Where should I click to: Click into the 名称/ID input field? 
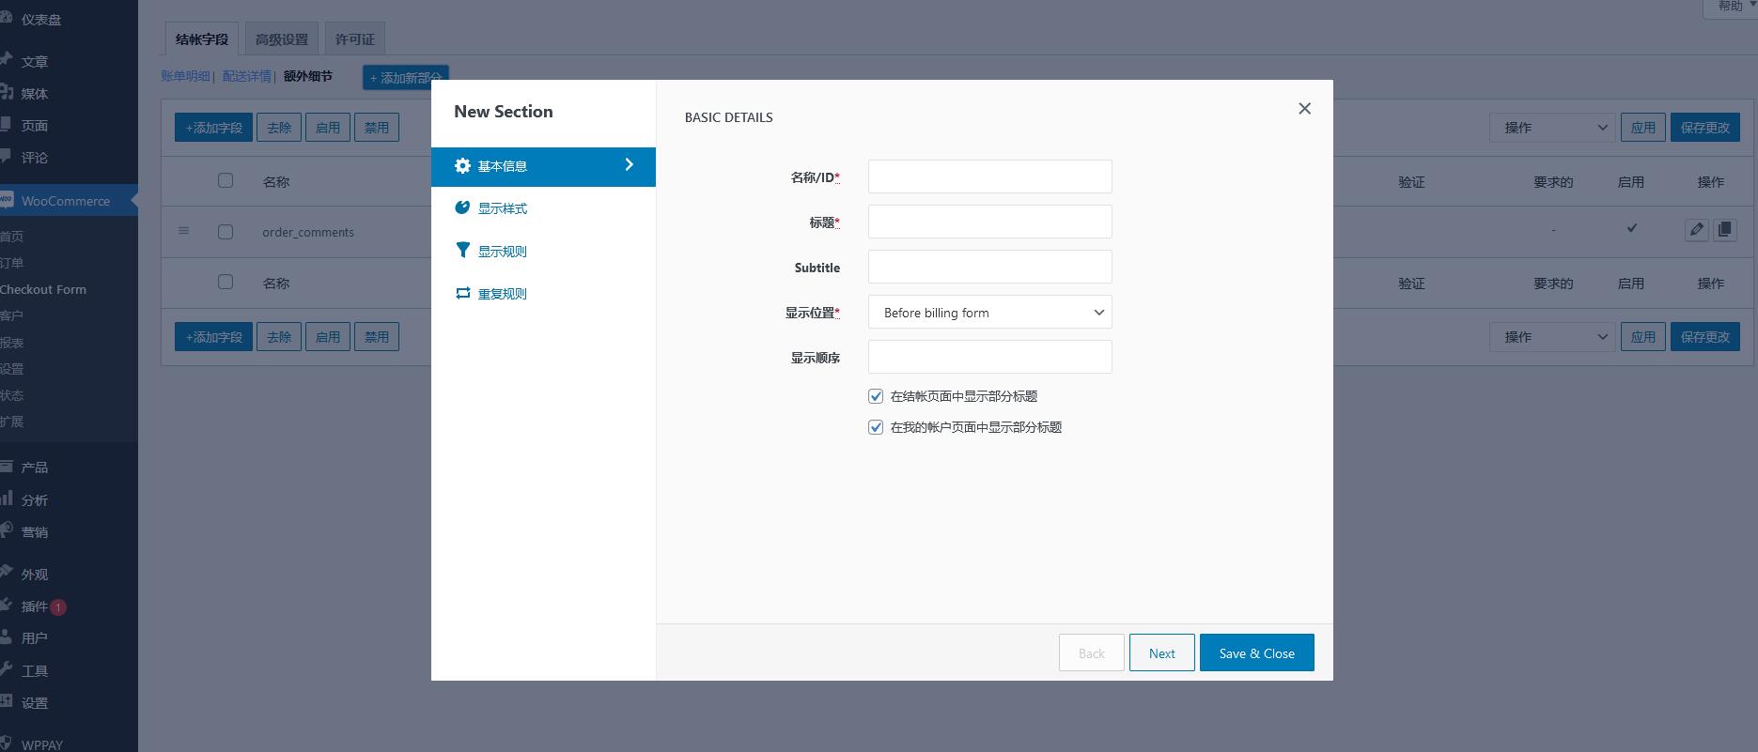pos(989,176)
